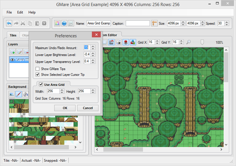Open the File menu
Viewport: 236px width, 166px height.
tap(9, 12)
